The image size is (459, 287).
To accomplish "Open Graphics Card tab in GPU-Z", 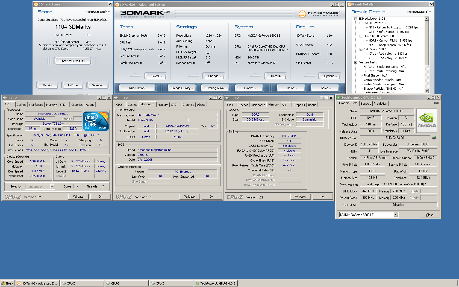I will [x=348, y=103].
